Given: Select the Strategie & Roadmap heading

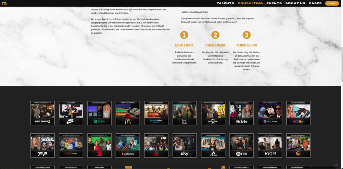Looking at the screenshot, I should coord(215,45).
